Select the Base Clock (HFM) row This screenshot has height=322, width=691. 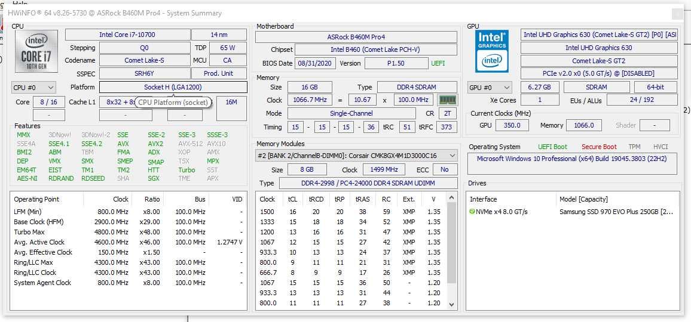128,222
